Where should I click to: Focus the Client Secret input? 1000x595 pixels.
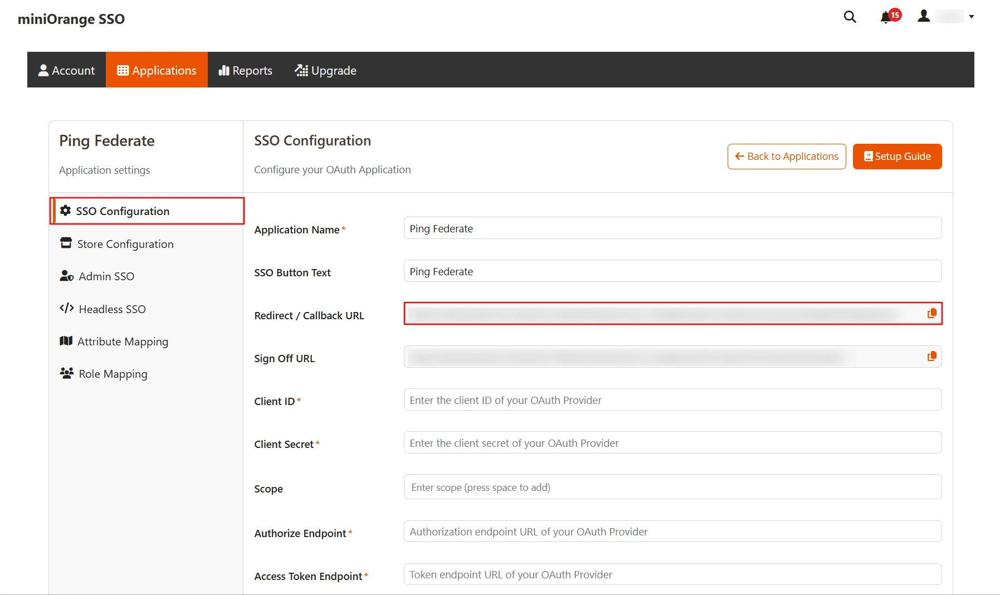(672, 443)
